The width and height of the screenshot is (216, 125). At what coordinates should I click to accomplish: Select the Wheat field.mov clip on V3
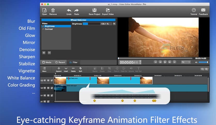[103, 80]
